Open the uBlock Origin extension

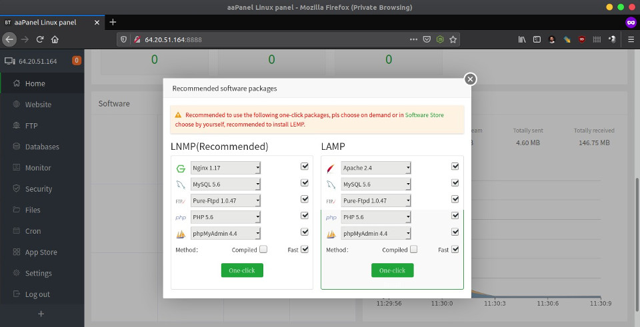[581, 39]
